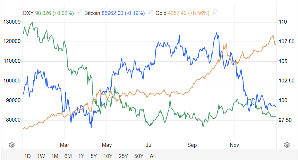The image size is (298, 160).
Task: Switch to 1M time range
Action: (x=54, y=156)
